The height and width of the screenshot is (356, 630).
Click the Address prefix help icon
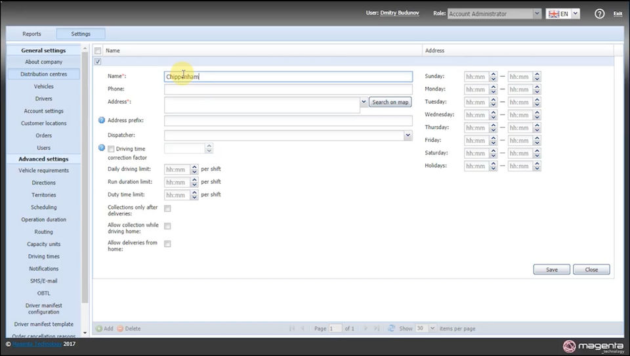(x=102, y=120)
